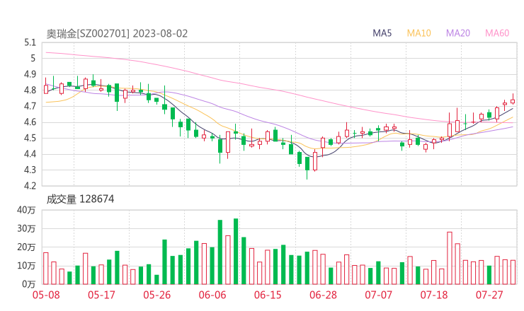Click the 4.2 price axis label

(x=30, y=185)
